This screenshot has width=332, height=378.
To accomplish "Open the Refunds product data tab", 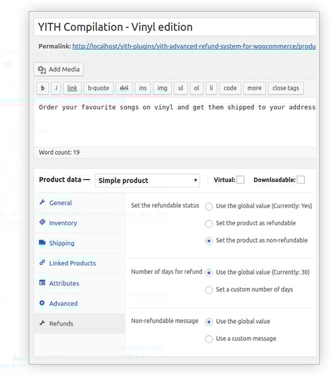I will pos(61,324).
